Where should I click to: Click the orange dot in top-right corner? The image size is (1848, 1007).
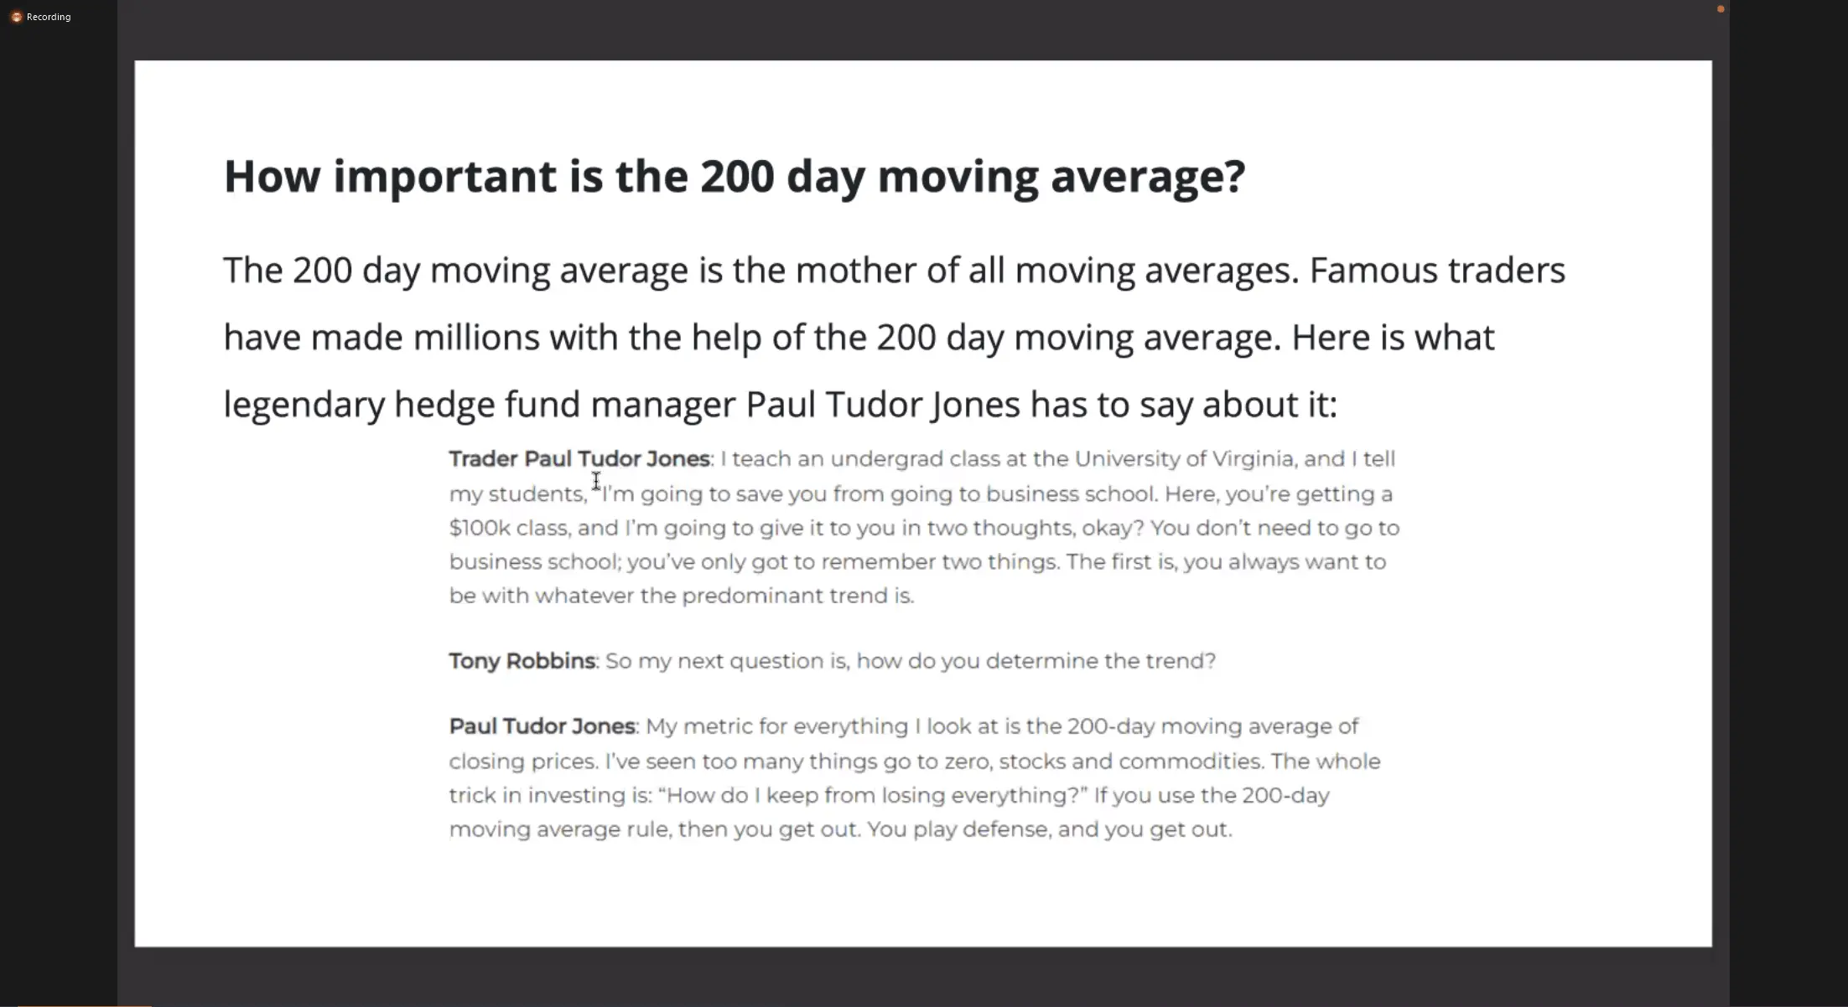coord(1721,9)
